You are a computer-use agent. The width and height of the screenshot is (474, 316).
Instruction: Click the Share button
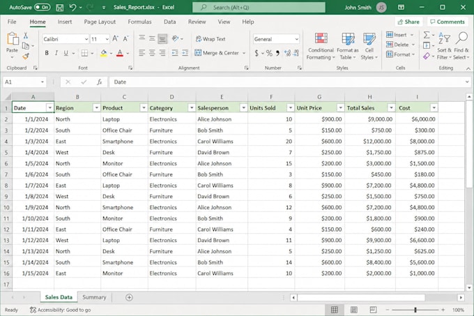pyautogui.click(x=408, y=22)
